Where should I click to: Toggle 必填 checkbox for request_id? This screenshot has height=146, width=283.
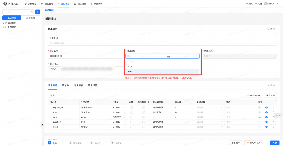(132, 108)
